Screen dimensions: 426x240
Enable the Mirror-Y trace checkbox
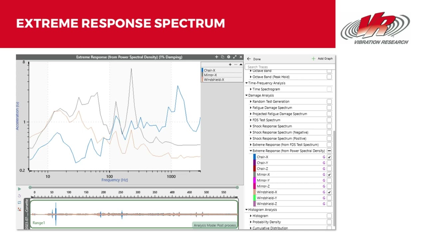coord(329,180)
